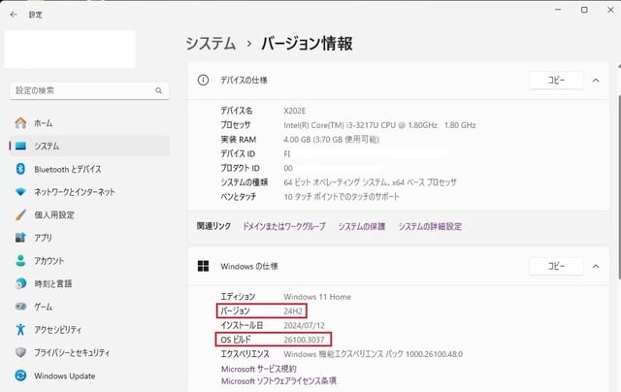Click the edition value Windows 11 Home
The height and width of the screenshot is (392, 621).
pyautogui.click(x=317, y=297)
